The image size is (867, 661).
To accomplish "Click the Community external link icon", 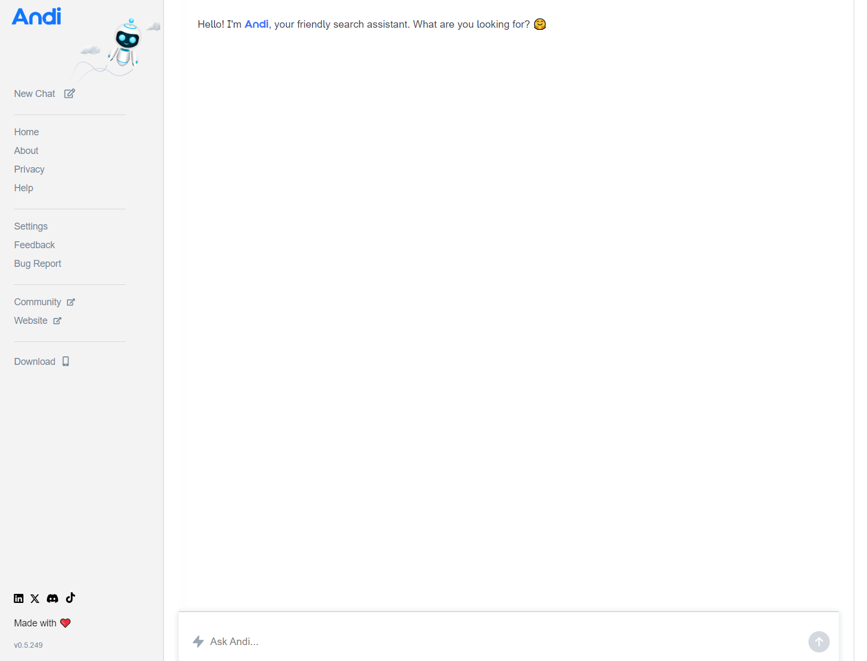I will click(71, 302).
